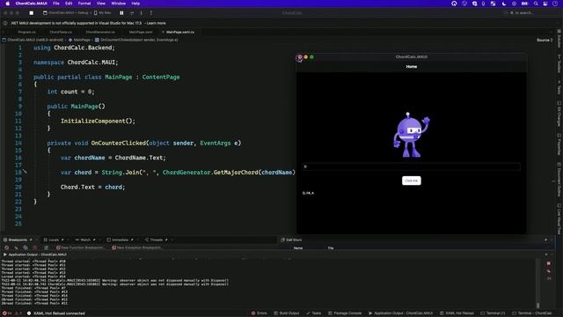Open the My Mac device target selector
The image size is (563, 317).
tap(102, 13)
